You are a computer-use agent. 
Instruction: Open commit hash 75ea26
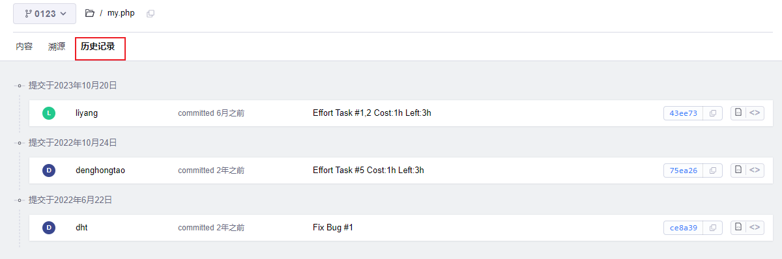684,170
